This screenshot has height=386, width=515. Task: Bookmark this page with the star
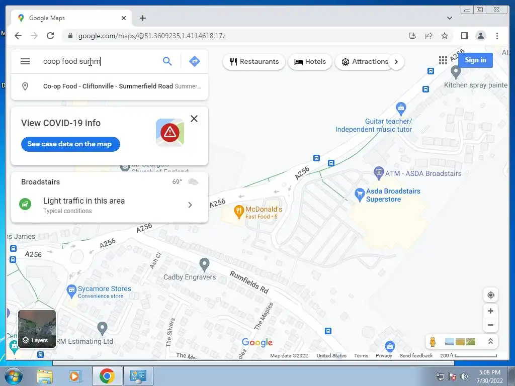tap(445, 36)
